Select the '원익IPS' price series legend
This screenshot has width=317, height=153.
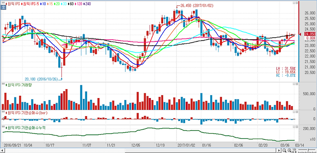pyautogui.click(x=14, y=4)
